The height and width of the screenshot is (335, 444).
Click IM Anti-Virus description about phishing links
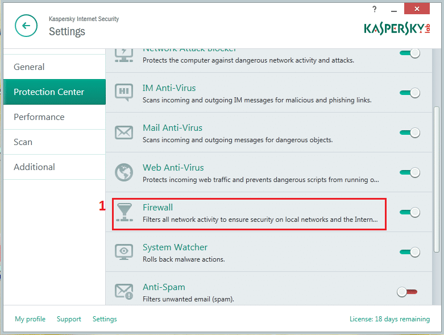(257, 100)
